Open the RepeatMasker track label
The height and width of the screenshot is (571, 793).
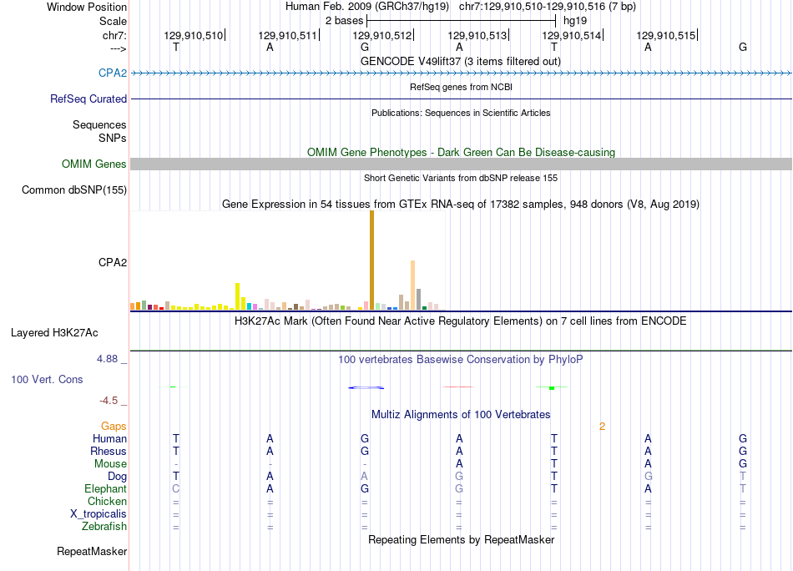[92, 551]
